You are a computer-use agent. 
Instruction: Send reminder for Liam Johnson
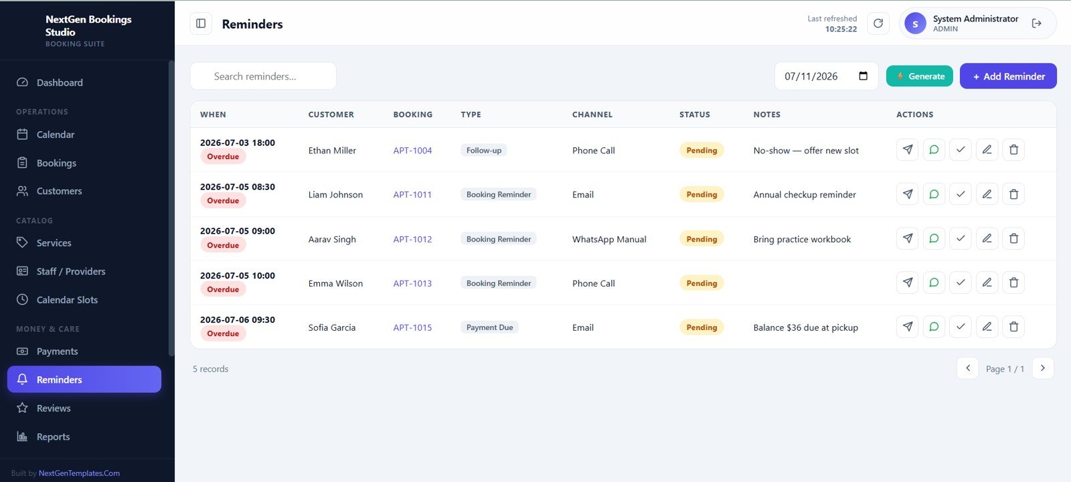click(x=908, y=194)
